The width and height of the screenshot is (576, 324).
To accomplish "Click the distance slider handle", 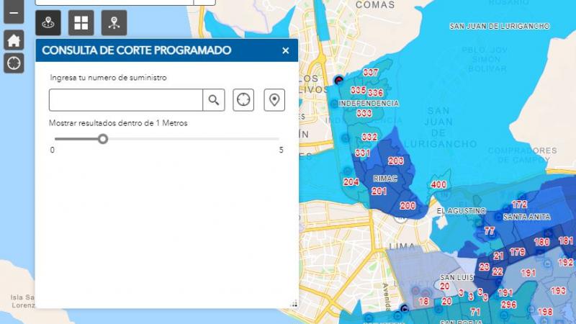I will [103, 138].
